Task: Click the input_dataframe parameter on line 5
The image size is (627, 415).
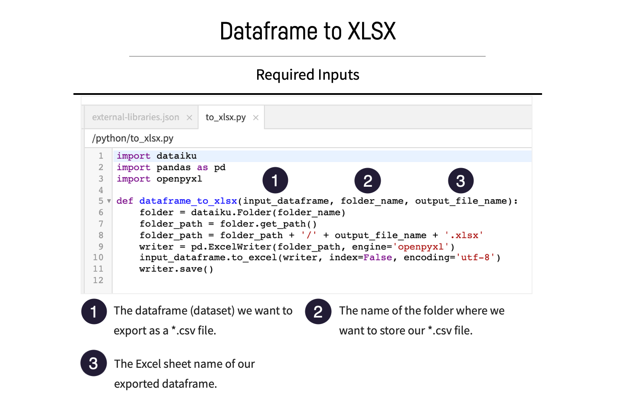Action: 286,201
